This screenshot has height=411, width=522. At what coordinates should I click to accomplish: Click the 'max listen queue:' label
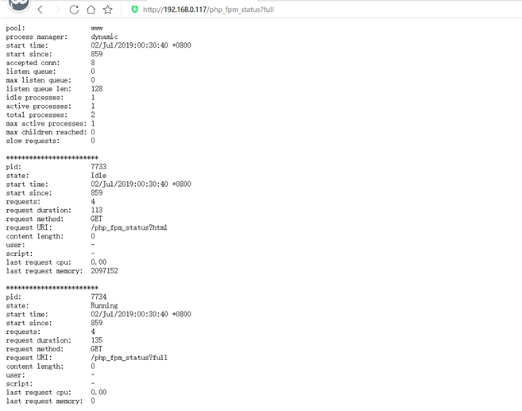click(x=39, y=80)
